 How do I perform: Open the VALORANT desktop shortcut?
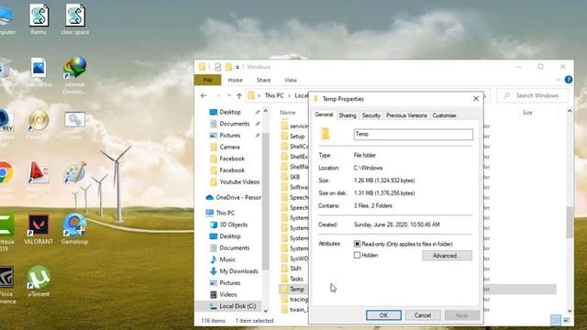(39, 229)
